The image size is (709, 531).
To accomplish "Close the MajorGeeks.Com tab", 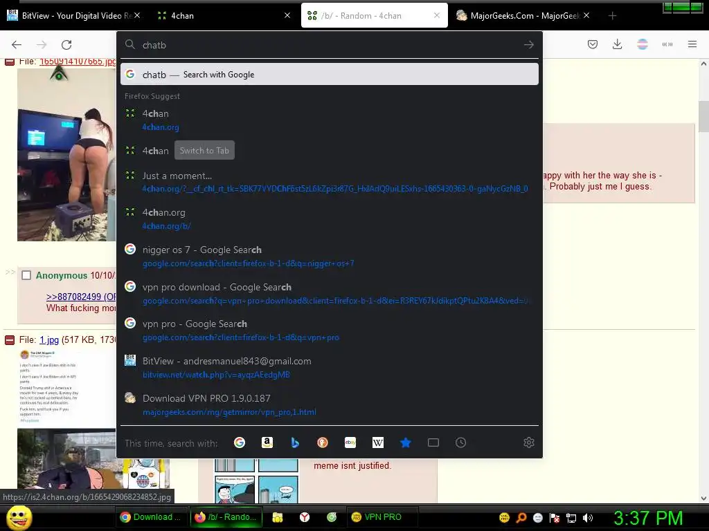I will pos(586,16).
